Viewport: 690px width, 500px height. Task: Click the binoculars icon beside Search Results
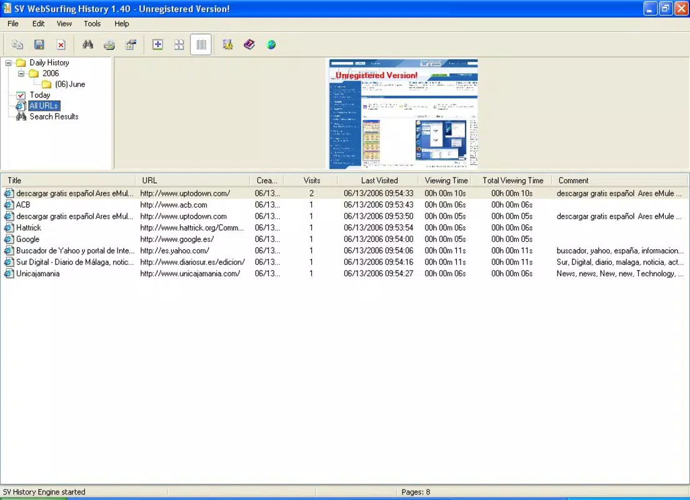tap(21, 117)
